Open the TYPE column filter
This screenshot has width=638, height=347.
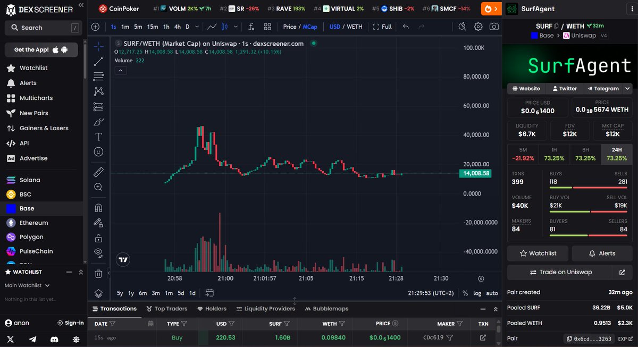pos(184,323)
